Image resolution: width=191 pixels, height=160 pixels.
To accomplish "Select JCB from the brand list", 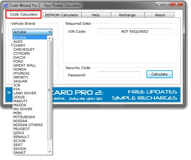I will 30,85.
